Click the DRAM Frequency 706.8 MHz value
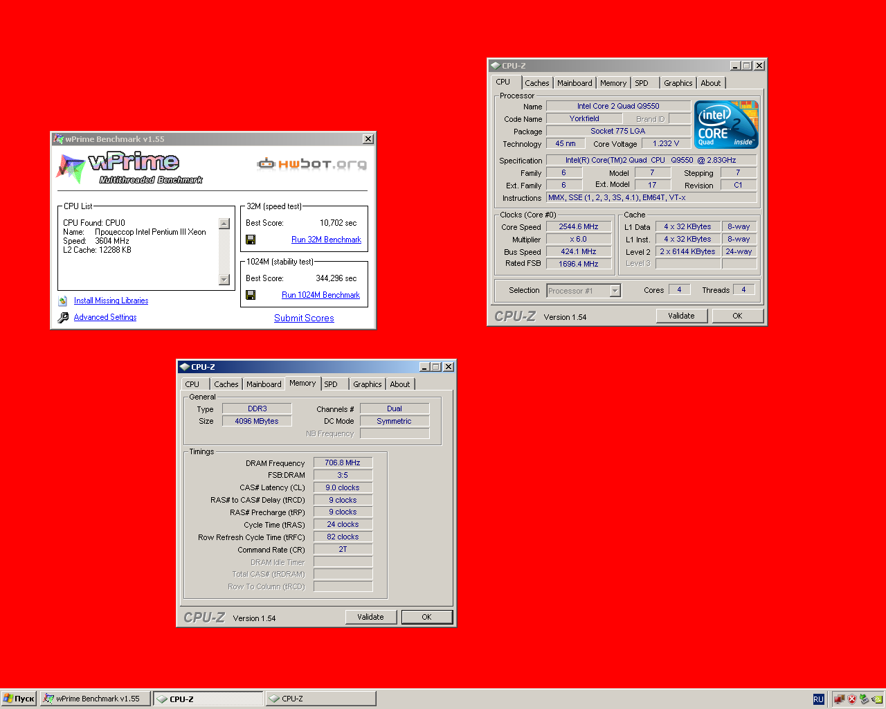Viewport: 886px width, 709px height. point(343,463)
